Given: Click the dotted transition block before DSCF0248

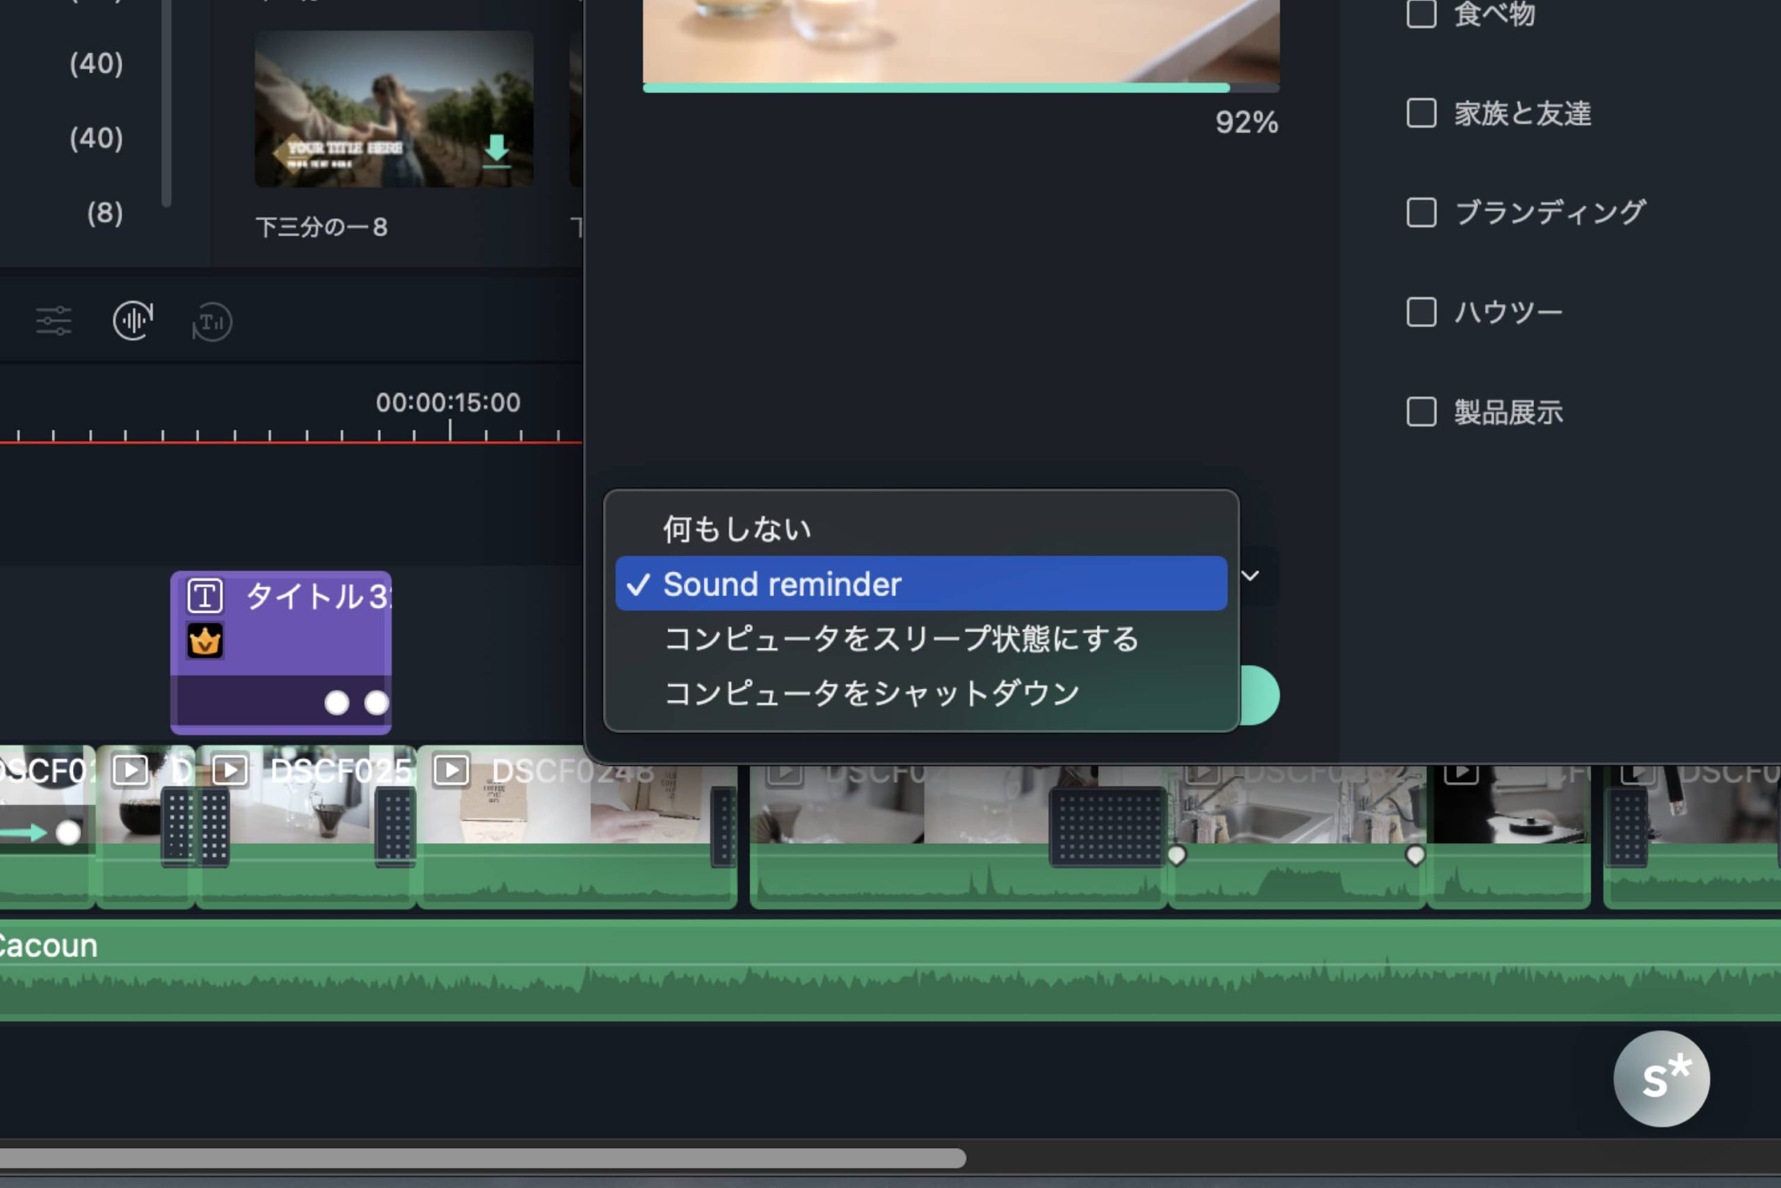Looking at the screenshot, I should (394, 826).
